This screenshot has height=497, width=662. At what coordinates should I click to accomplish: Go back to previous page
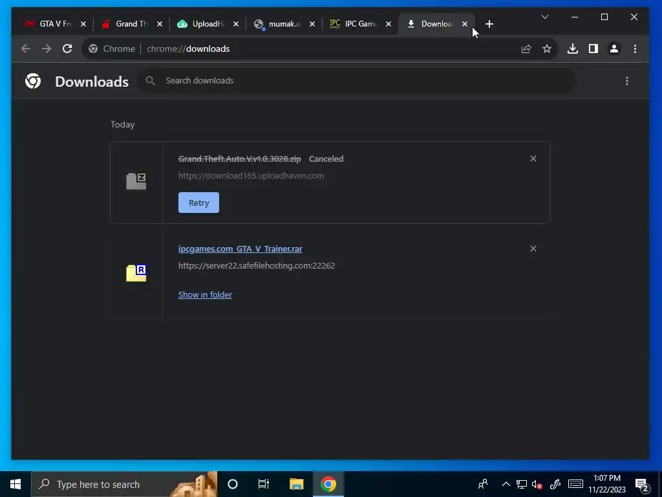tap(26, 49)
